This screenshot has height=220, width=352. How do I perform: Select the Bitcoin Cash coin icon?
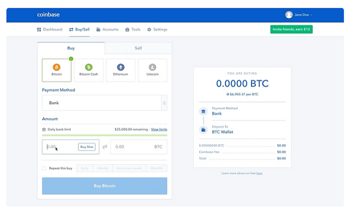pyautogui.click(x=89, y=67)
